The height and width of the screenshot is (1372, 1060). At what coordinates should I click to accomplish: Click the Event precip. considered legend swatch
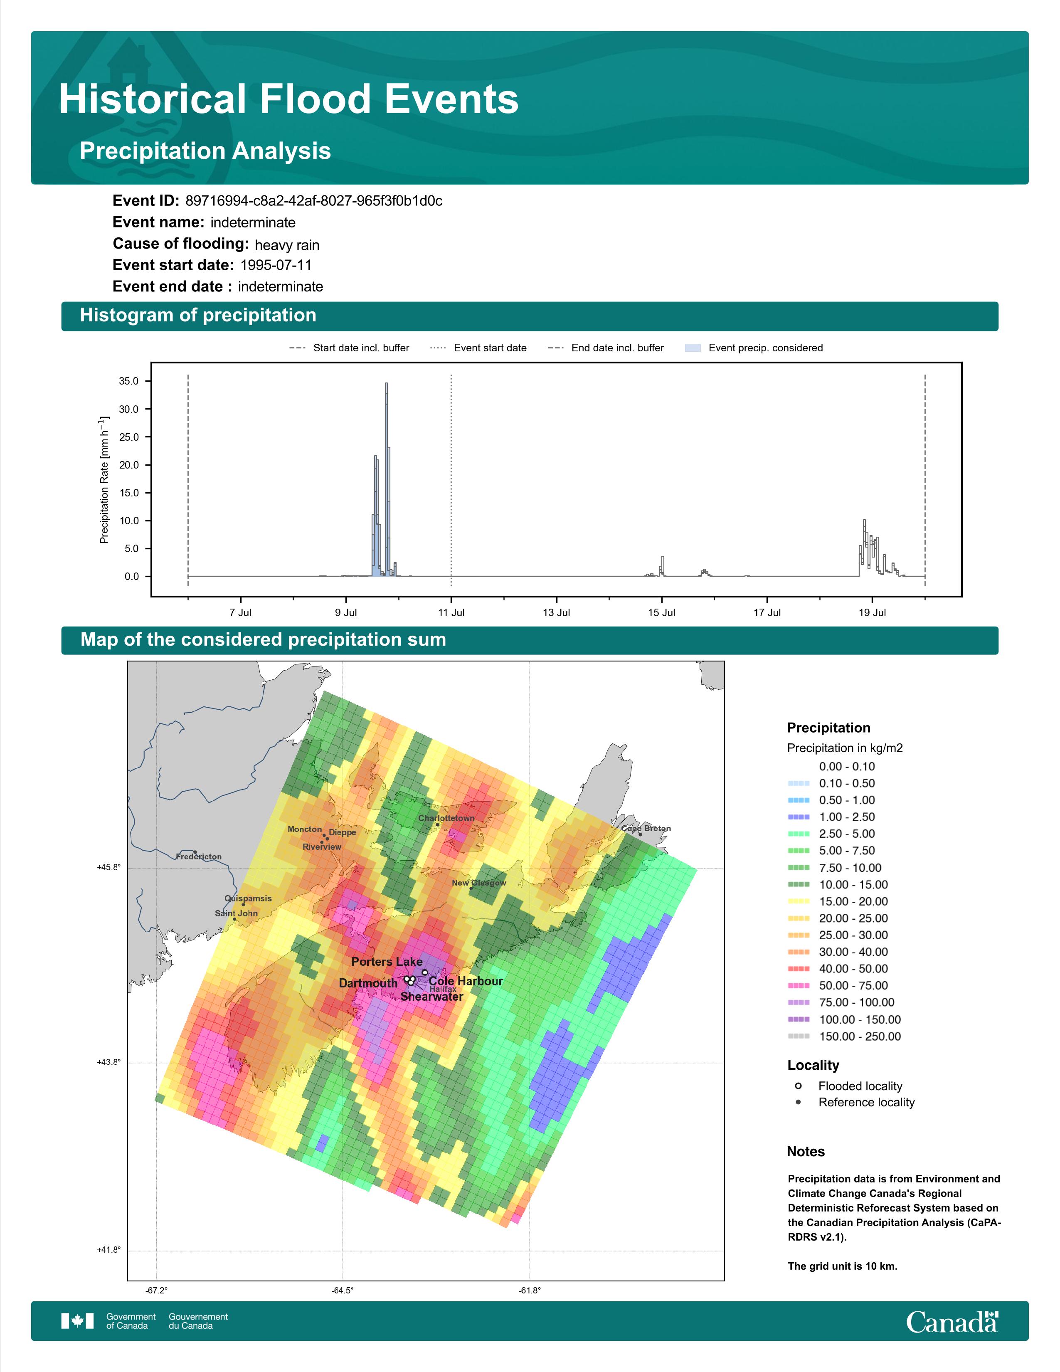[693, 348]
